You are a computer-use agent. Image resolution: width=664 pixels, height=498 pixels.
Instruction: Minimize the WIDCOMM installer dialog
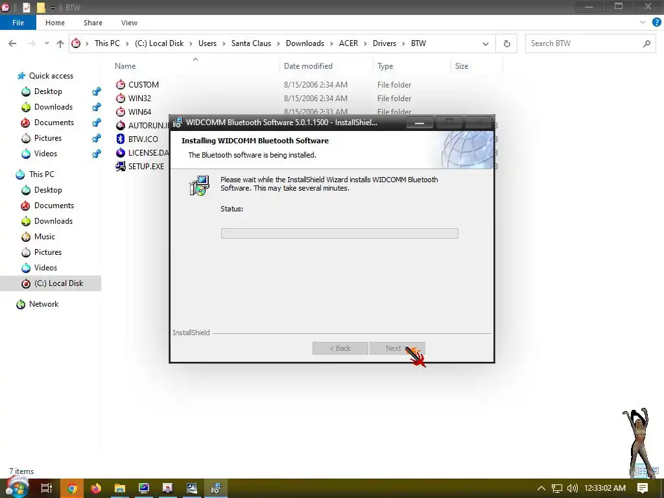(x=420, y=123)
